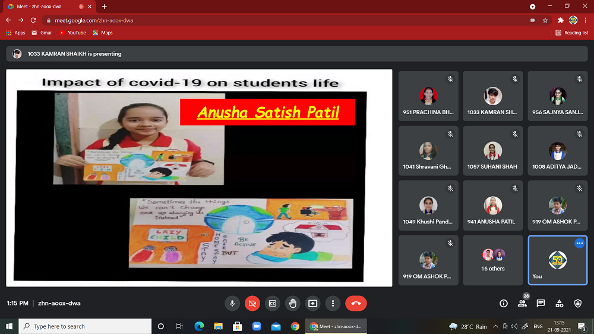The image size is (594, 334).
Task: Click the Present now screen share icon
Action: (x=312, y=303)
